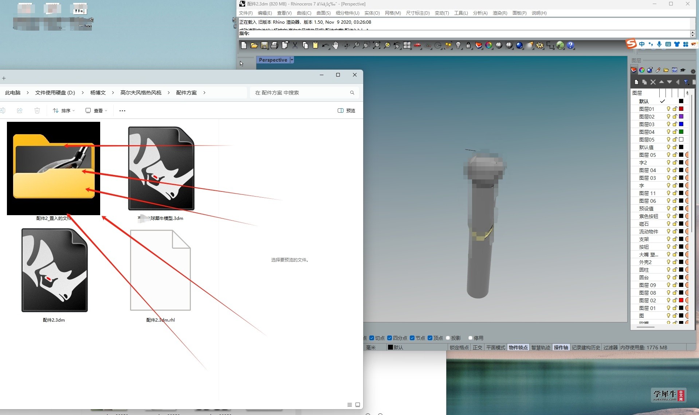This screenshot has width=699, height=415.
Task: Expand chevron after 配件方案 in address bar
Action: click(204, 93)
